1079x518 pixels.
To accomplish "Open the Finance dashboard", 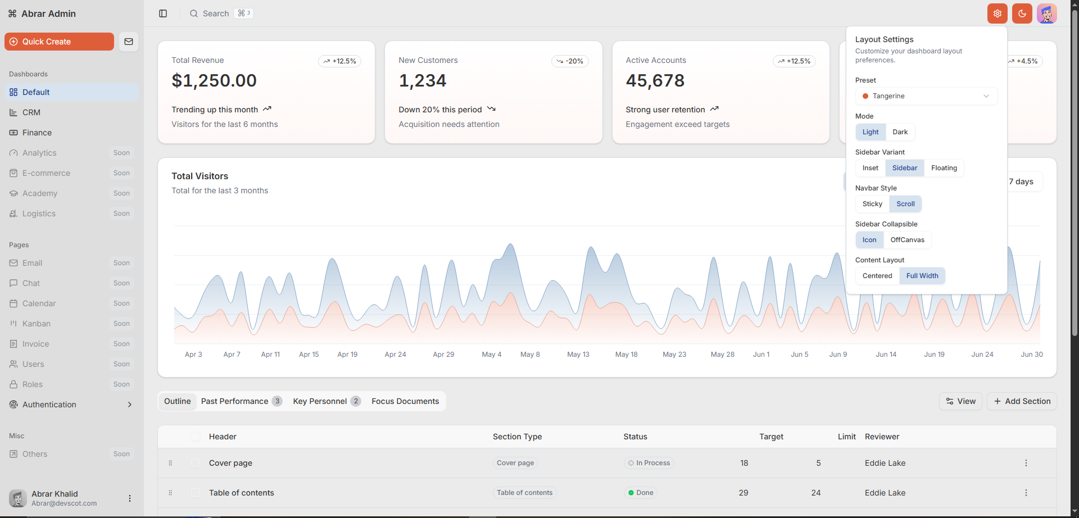I will coord(71,133).
